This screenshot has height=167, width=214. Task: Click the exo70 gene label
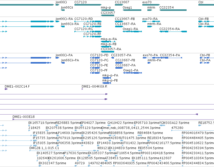pyautogui.click(x=147, y=2)
